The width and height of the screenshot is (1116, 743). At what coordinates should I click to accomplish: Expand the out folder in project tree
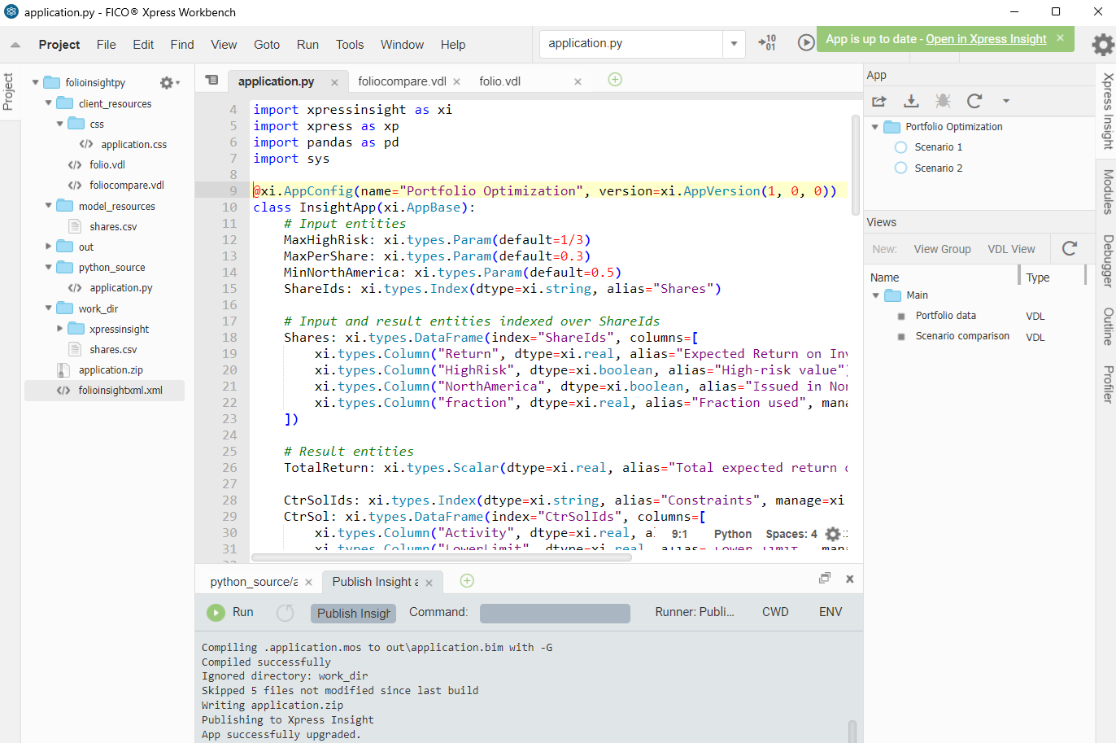coord(49,247)
